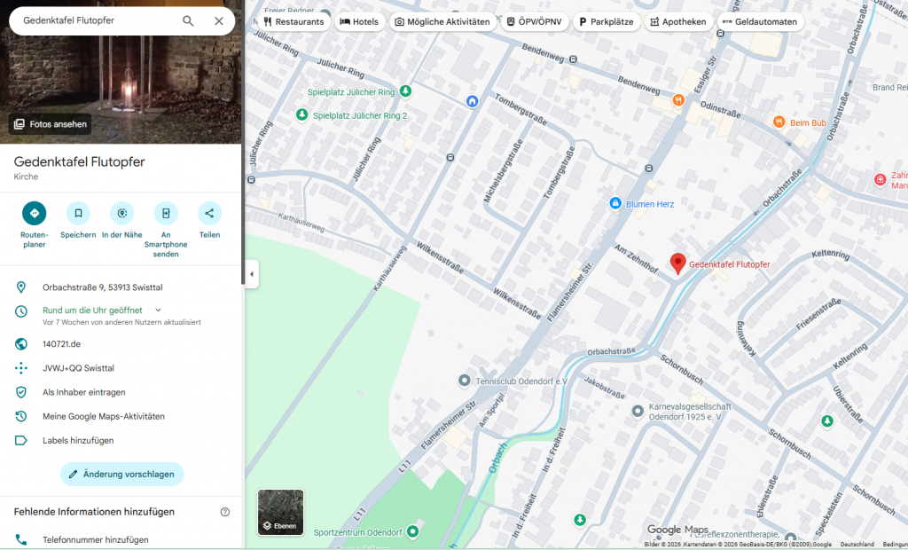The image size is (908, 550).
Task: Show Apotheken on the map
Action: click(678, 21)
